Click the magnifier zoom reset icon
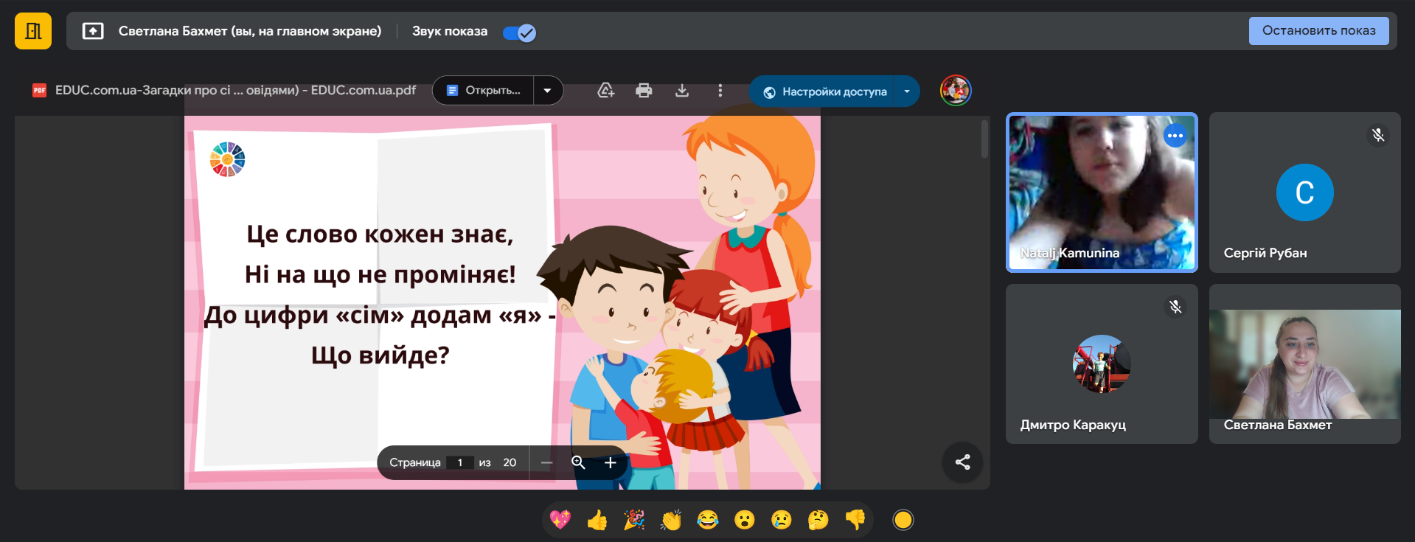Image resolution: width=1415 pixels, height=542 pixels. 578,462
